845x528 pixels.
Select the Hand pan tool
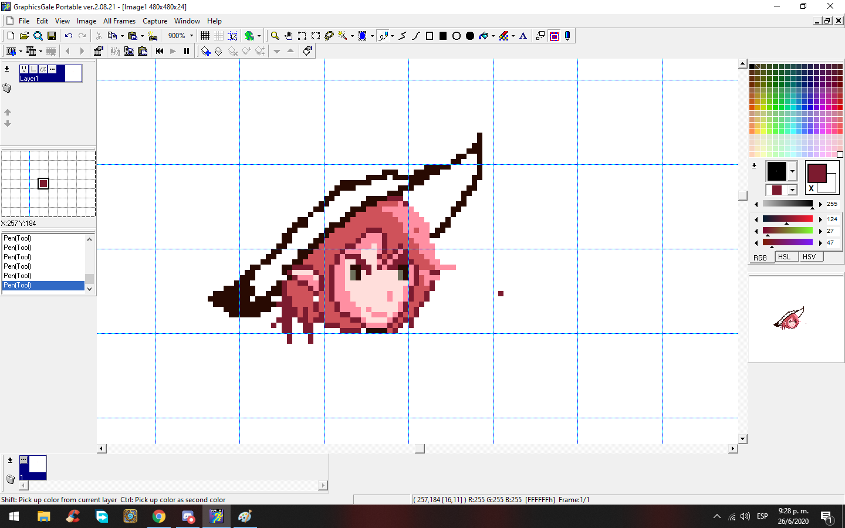click(289, 36)
